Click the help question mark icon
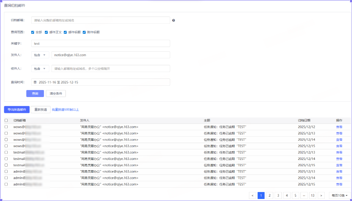The height and width of the screenshot is (201, 352). [x=174, y=20]
